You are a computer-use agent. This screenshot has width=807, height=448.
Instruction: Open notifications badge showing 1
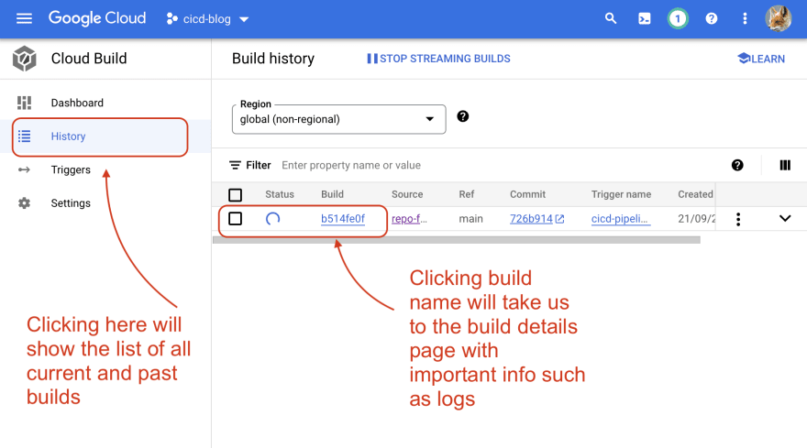[x=678, y=19]
